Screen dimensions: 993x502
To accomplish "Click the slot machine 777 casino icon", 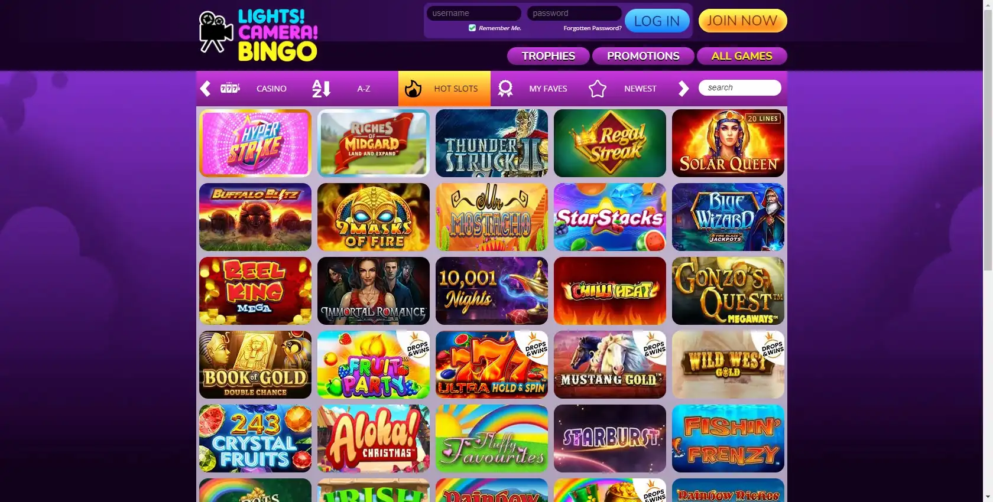I will tap(230, 89).
